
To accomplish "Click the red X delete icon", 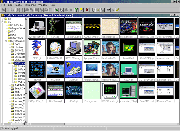I will tap(87, 10).
